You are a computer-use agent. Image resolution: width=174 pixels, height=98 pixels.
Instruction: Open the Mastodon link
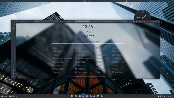coord(81,72)
